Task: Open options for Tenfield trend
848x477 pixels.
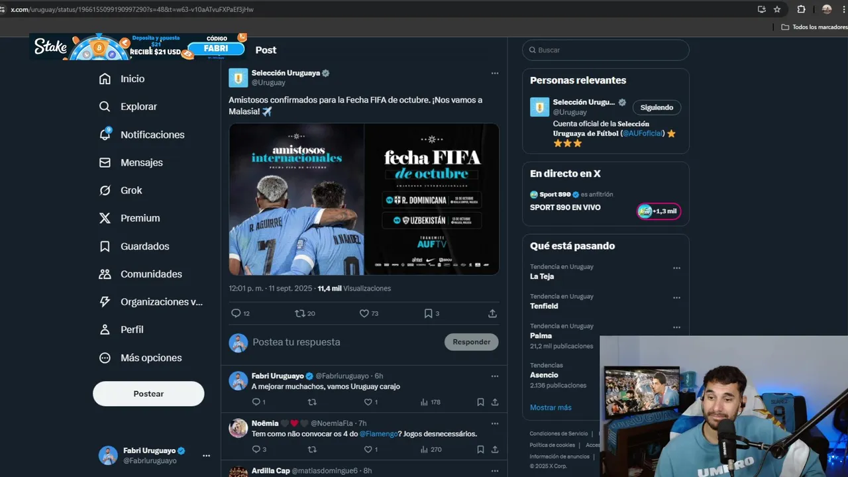Action: tap(676, 298)
